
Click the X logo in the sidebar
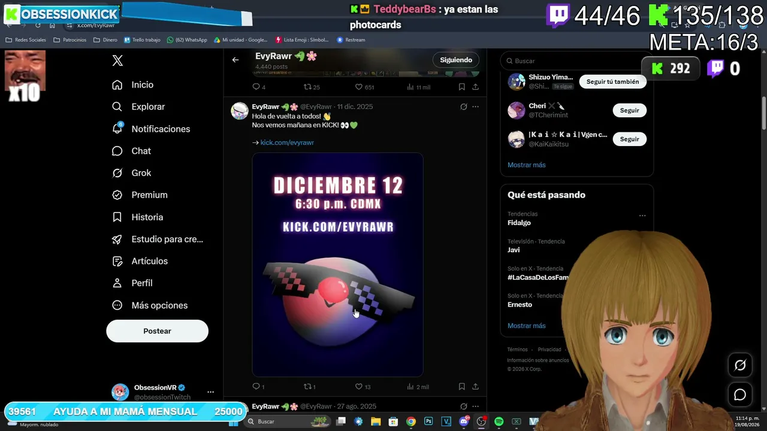[x=117, y=60]
